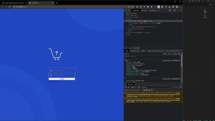This screenshot has width=215, height=121.
Task: Open the style.css link for the * rule
Action: pyautogui.click(x=171, y=79)
